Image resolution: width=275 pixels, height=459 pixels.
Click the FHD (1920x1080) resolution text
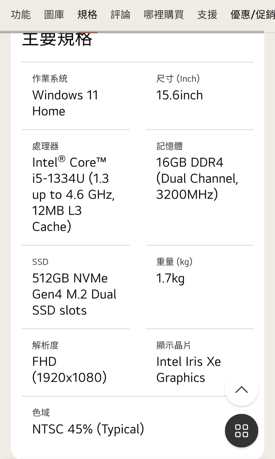point(69,369)
